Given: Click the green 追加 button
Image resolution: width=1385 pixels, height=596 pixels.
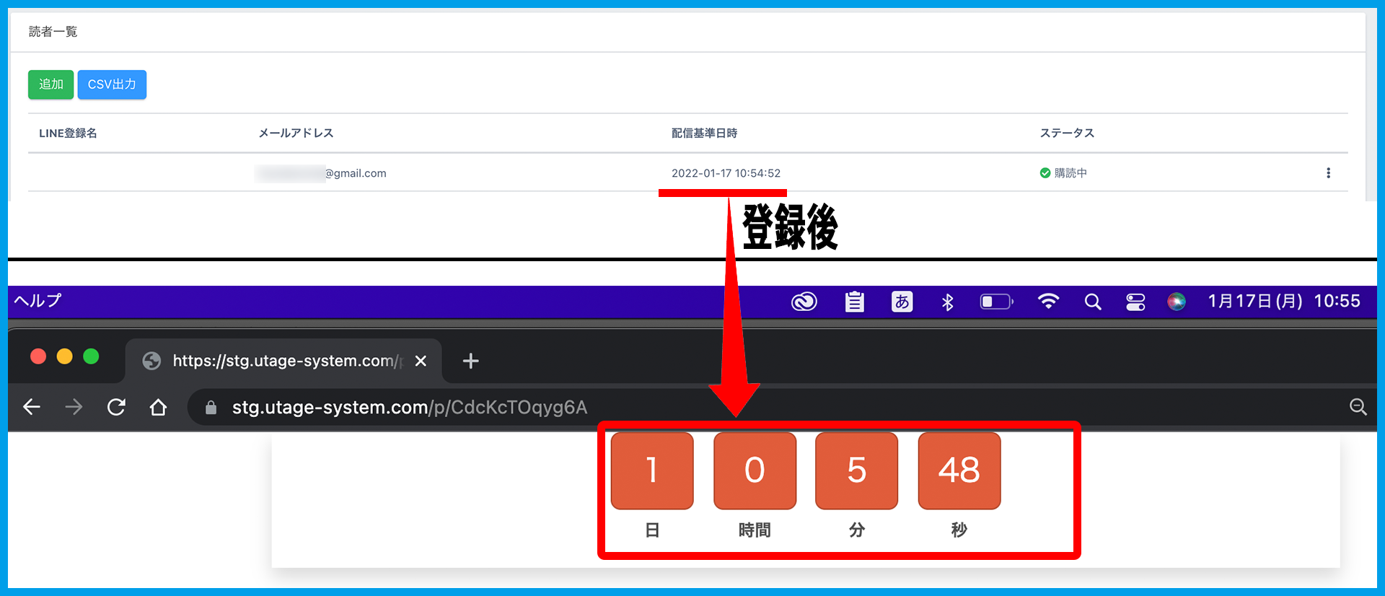Looking at the screenshot, I should [50, 84].
